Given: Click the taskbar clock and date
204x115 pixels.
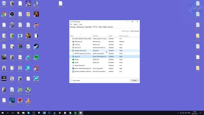Looking at the screenshot, I should [x=194, y=113].
